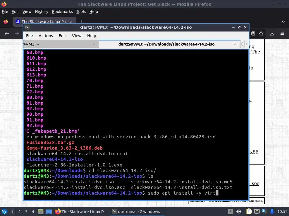Open the Lubuntu application menu

point(5,211)
